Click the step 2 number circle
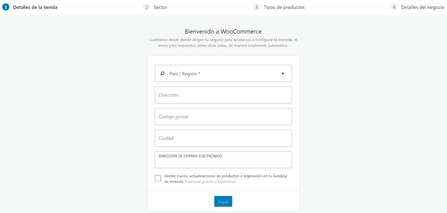Image resolution: width=447 pixels, height=213 pixels. click(147, 7)
